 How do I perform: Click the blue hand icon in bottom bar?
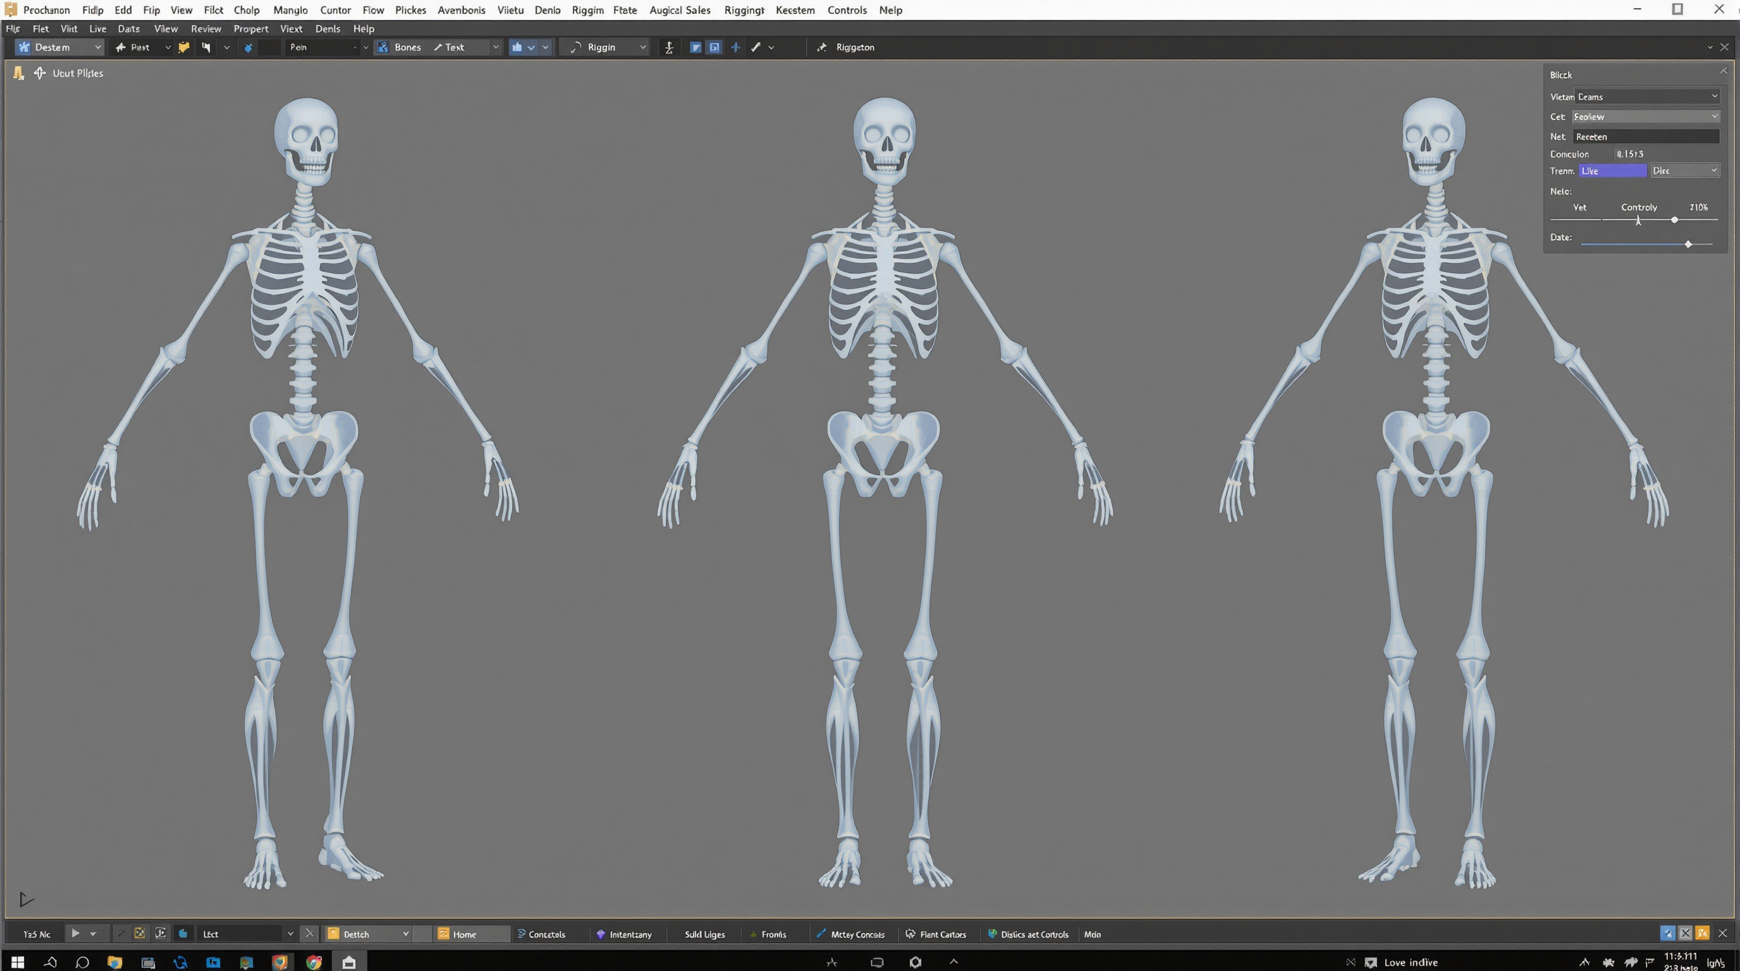(183, 933)
